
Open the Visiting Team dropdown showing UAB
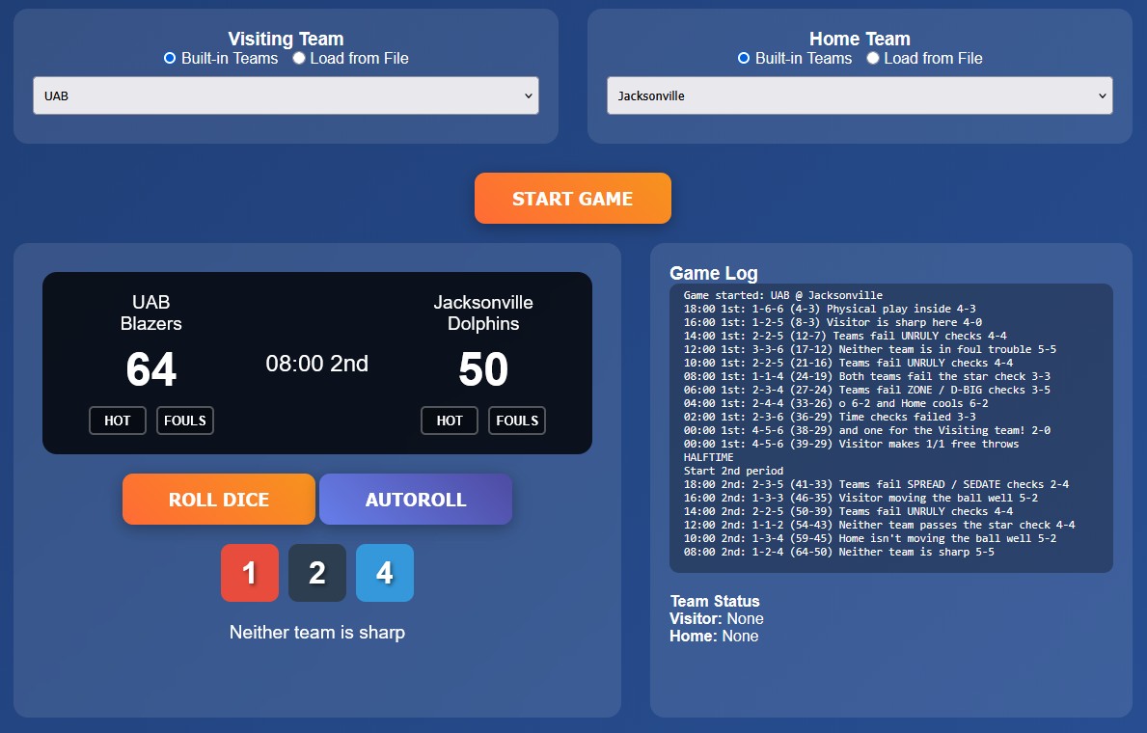click(x=286, y=96)
